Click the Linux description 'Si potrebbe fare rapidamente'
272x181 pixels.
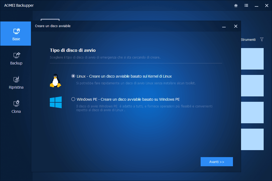click(x=136, y=83)
